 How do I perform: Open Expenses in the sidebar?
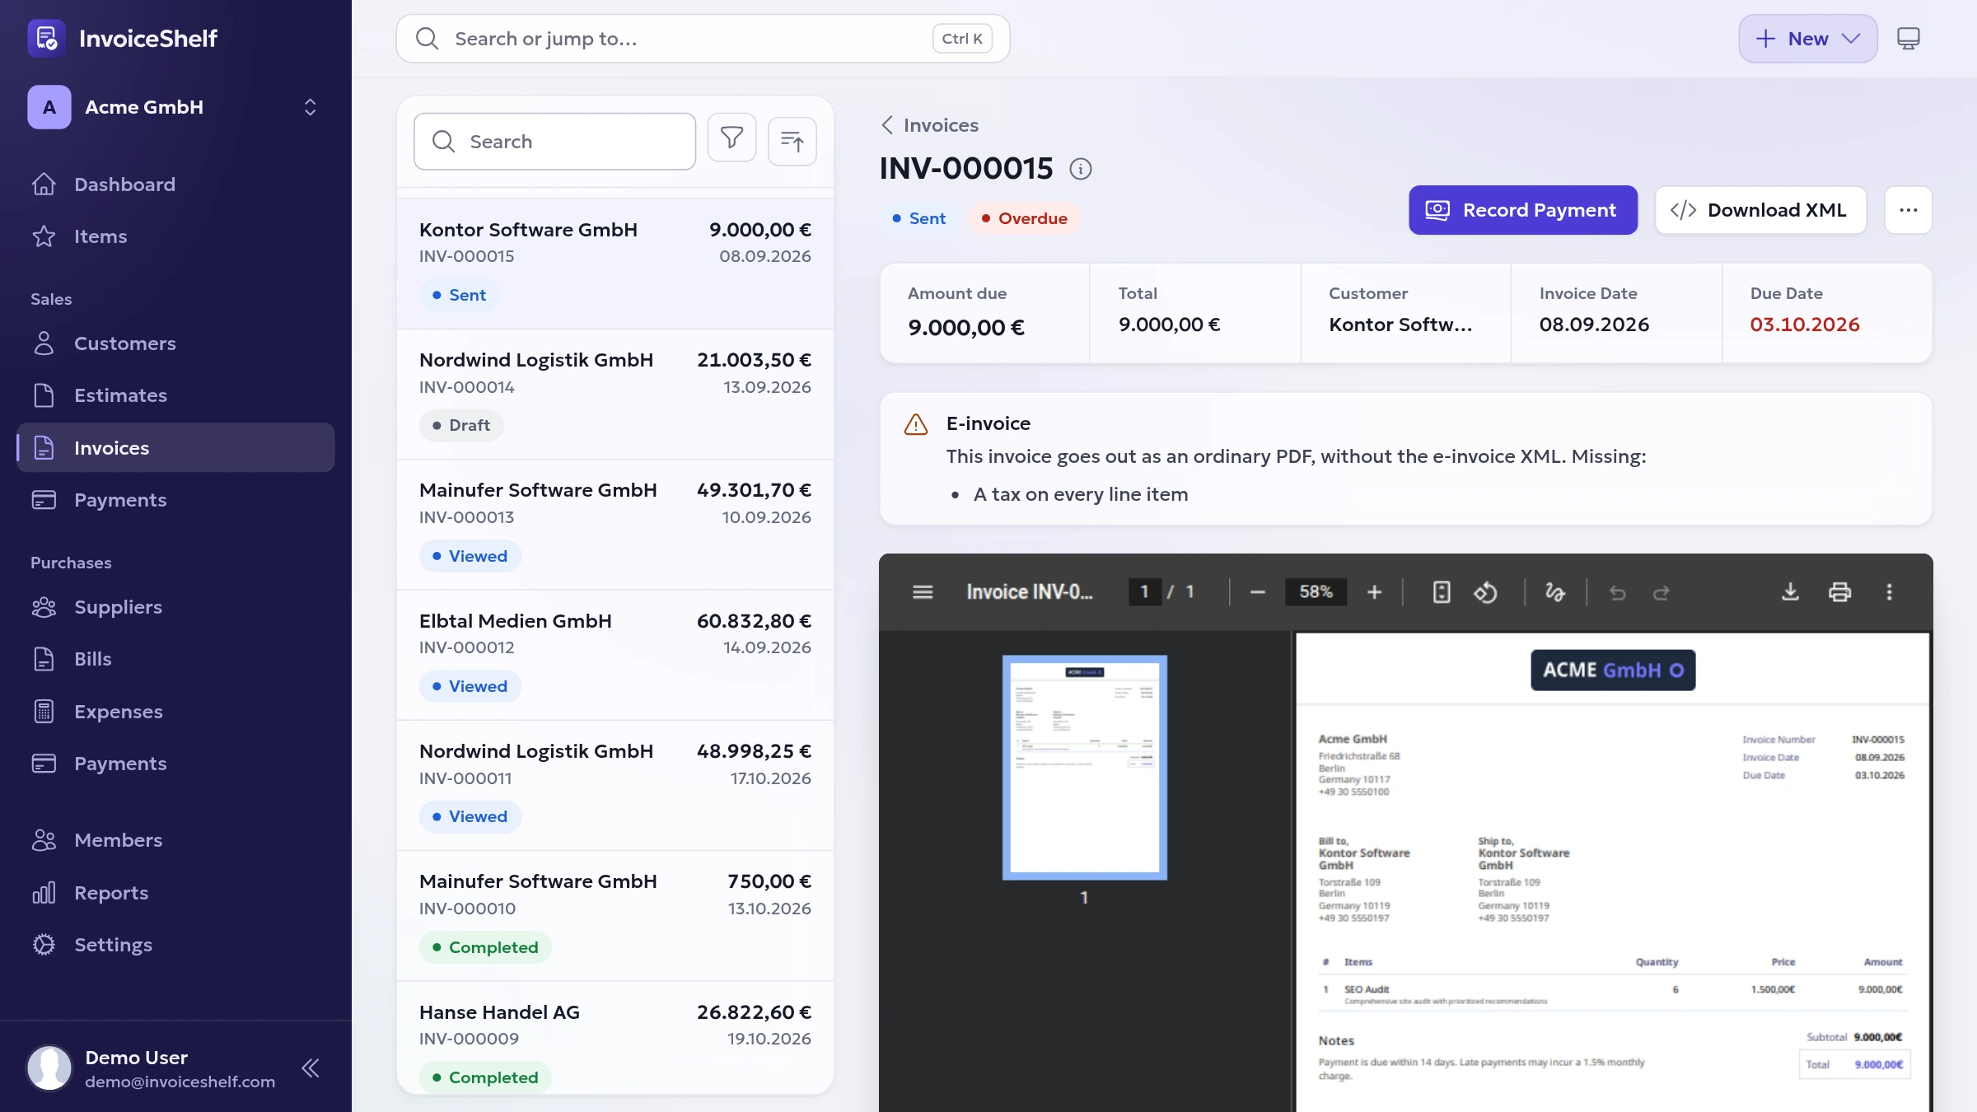(x=175, y=712)
